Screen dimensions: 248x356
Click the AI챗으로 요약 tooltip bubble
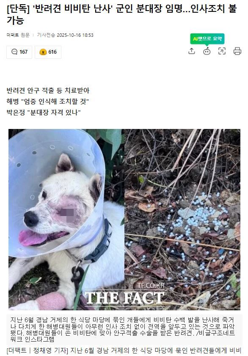(207, 39)
